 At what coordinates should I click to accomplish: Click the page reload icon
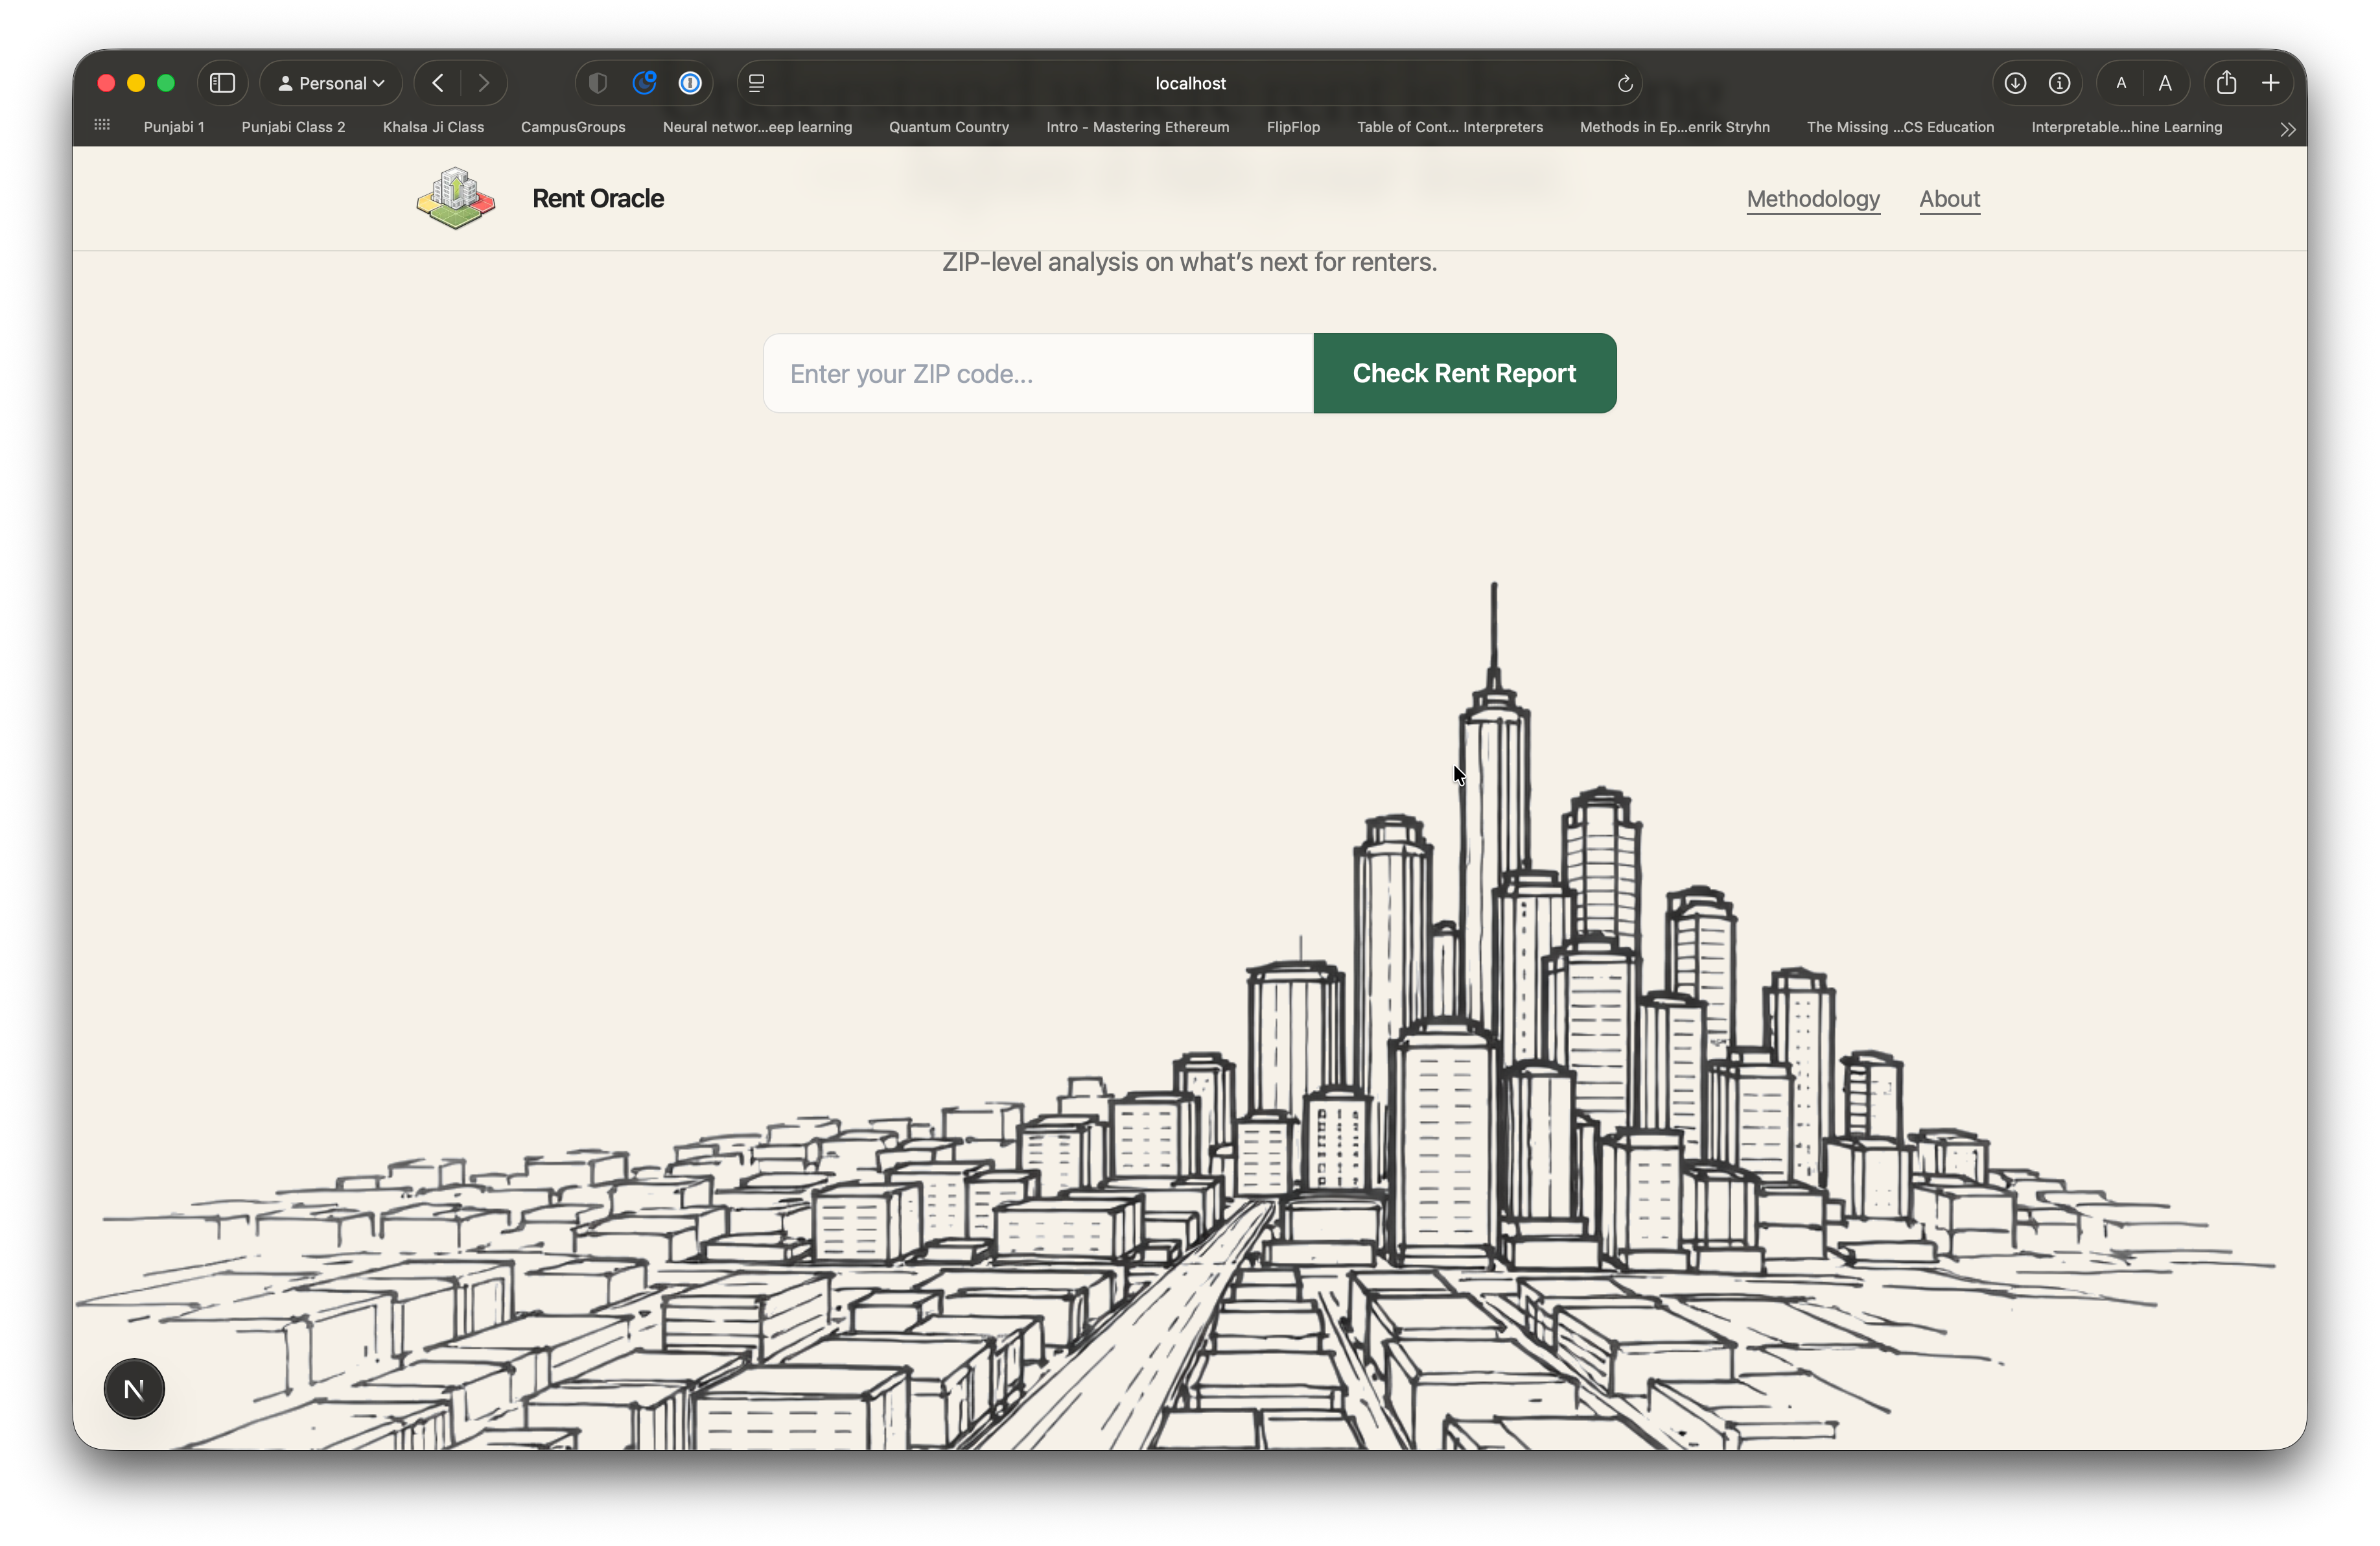tap(1625, 83)
